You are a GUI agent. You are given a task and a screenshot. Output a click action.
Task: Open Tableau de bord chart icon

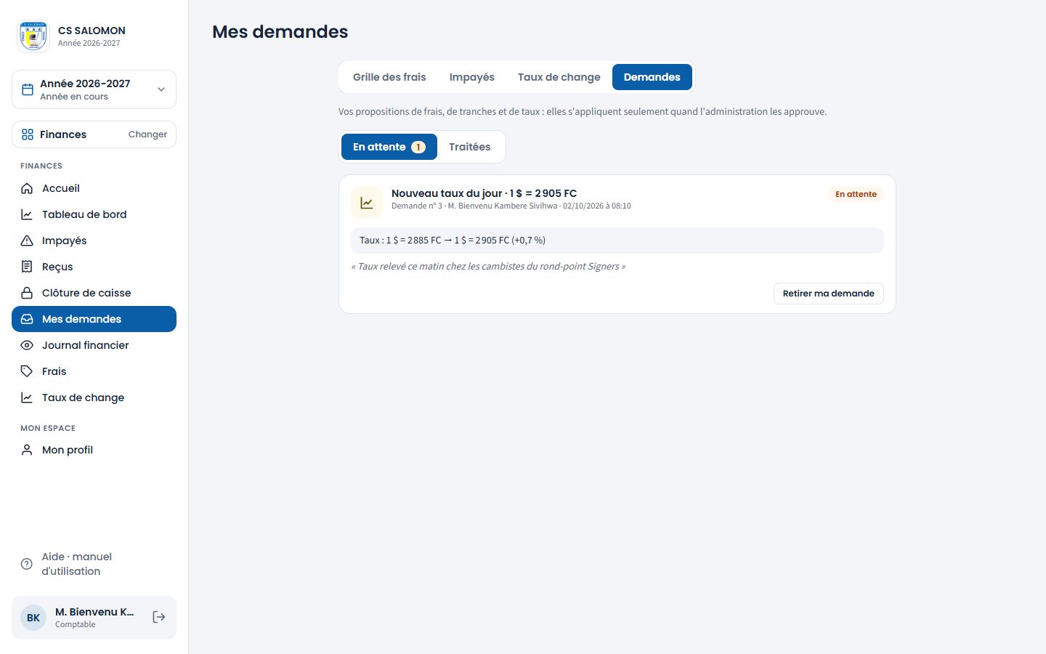tap(27, 214)
